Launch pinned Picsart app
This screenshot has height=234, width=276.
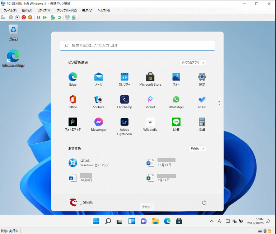150,102
